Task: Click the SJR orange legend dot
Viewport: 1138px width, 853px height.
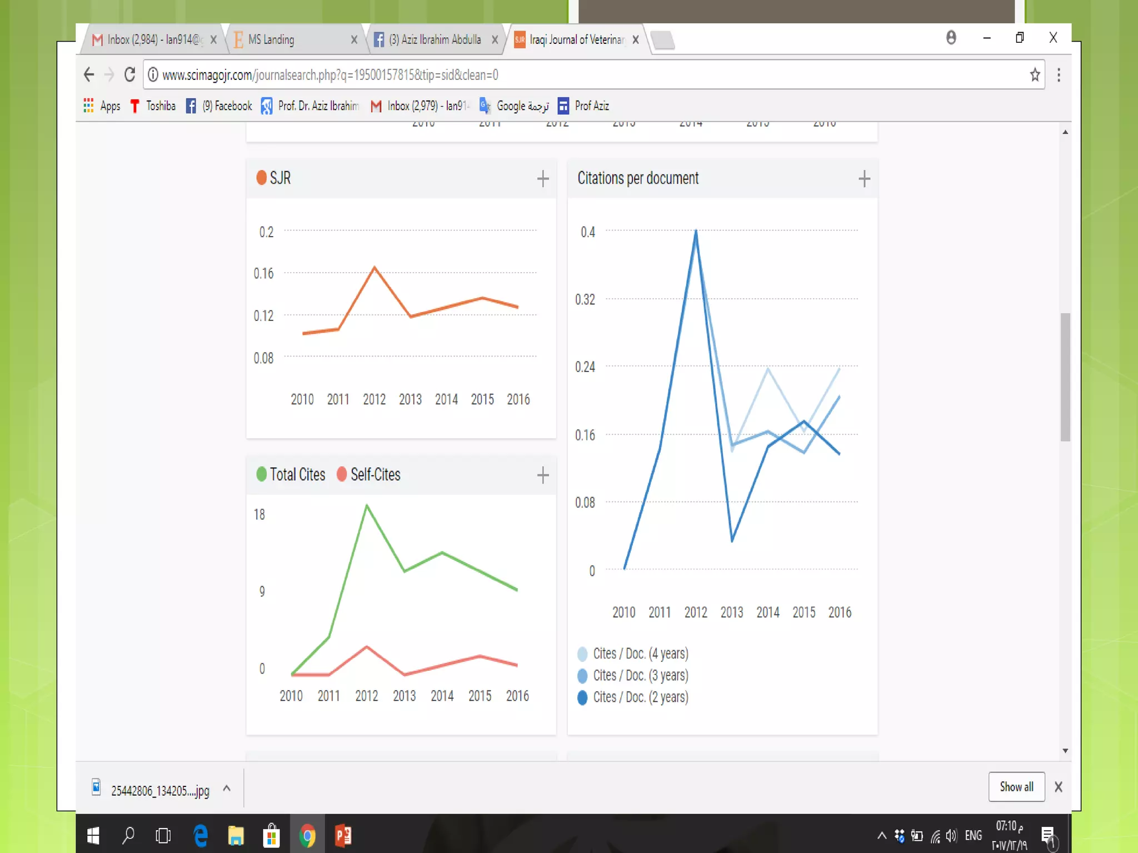Action: 261,178
